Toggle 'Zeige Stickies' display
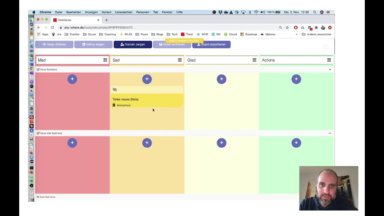 54,44
